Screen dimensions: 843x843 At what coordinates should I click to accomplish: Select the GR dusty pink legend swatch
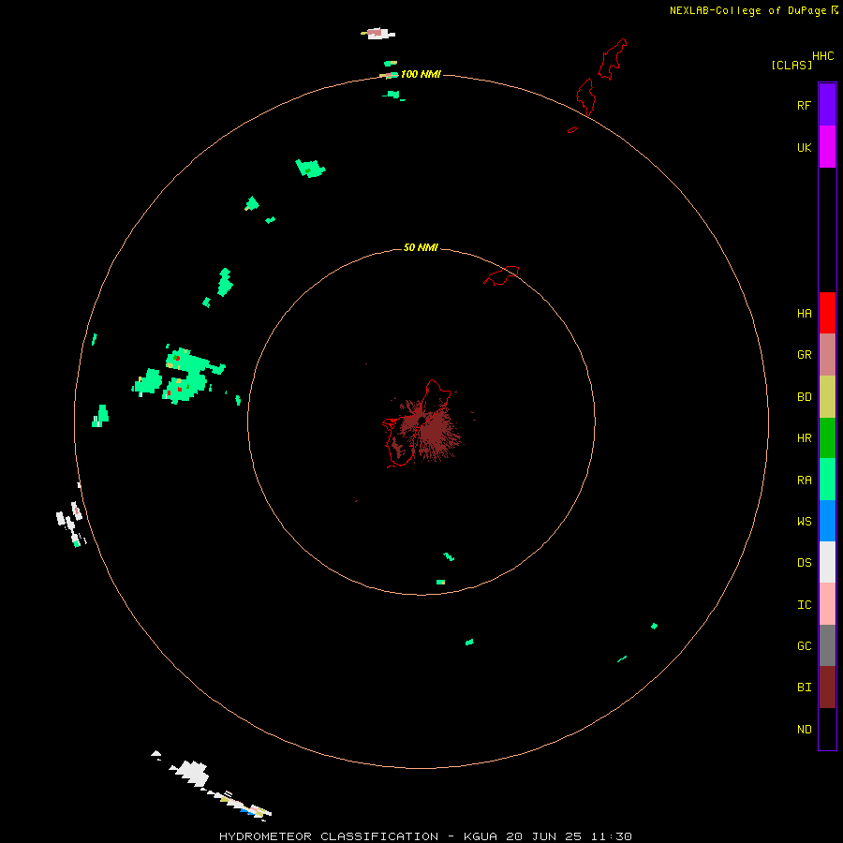tap(827, 355)
